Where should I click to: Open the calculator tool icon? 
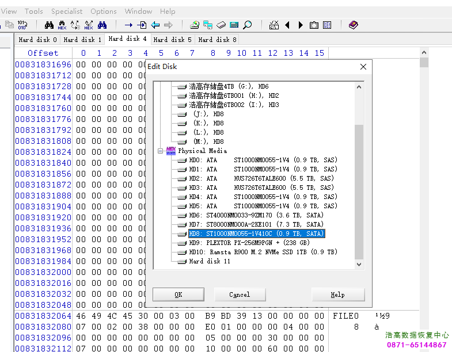pyautogui.click(x=234, y=25)
